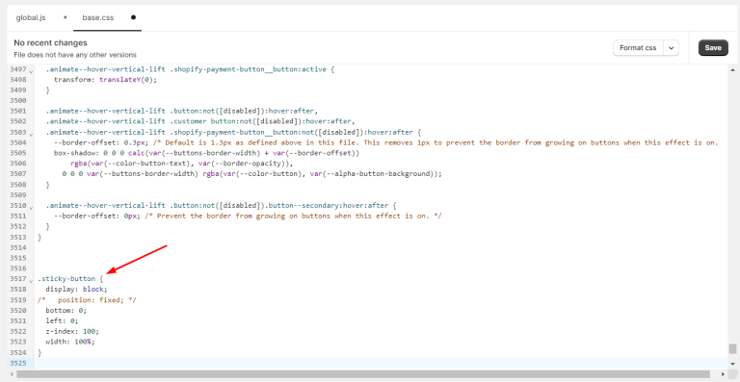This screenshot has width=740, height=382.
Task: Click line number 3504 in gutter
Action: (x=18, y=142)
